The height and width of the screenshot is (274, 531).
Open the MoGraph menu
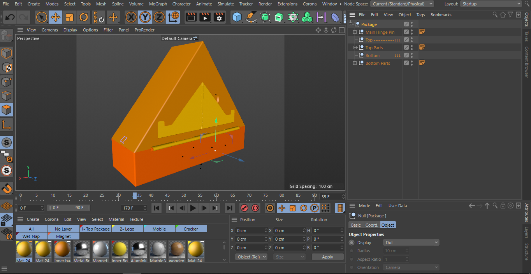tap(158, 4)
